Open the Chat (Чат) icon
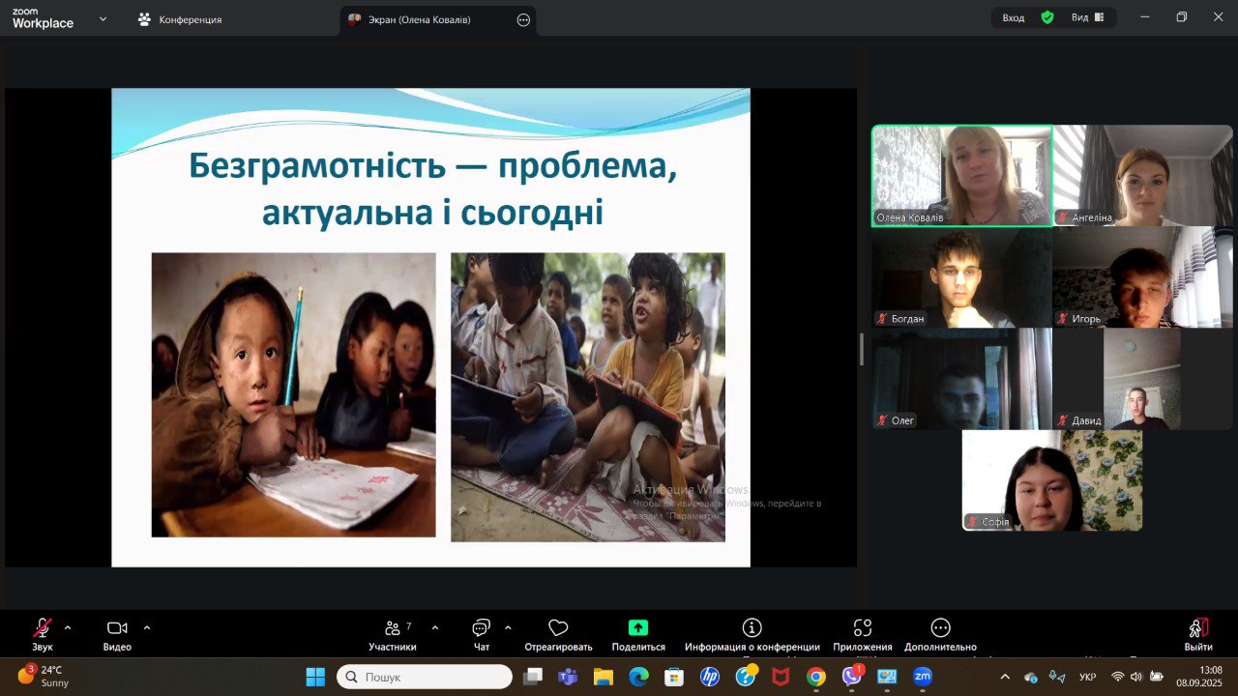Image resolution: width=1238 pixels, height=696 pixels. (x=481, y=628)
